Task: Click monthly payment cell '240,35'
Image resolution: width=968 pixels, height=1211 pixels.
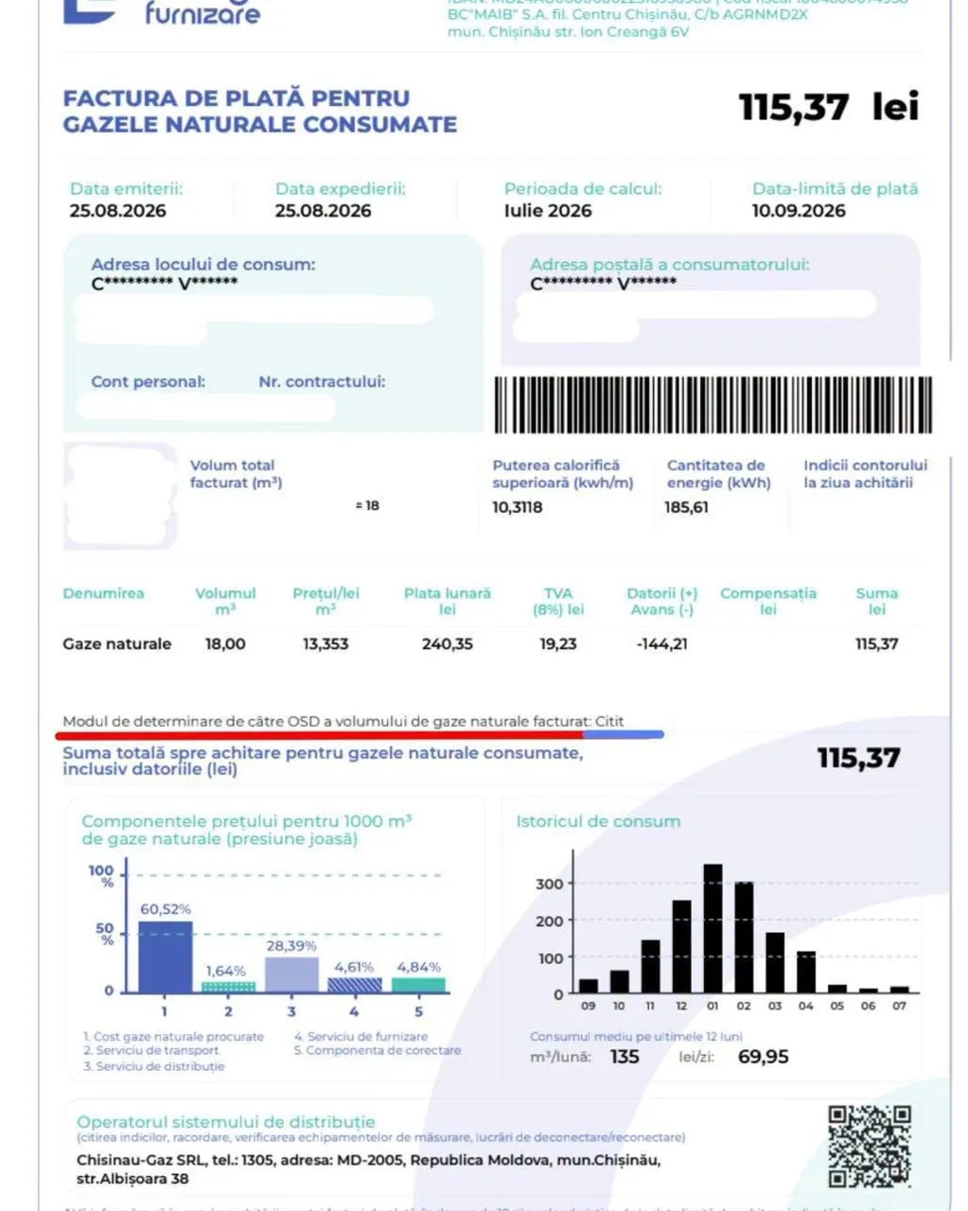Action: coord(448,644)
